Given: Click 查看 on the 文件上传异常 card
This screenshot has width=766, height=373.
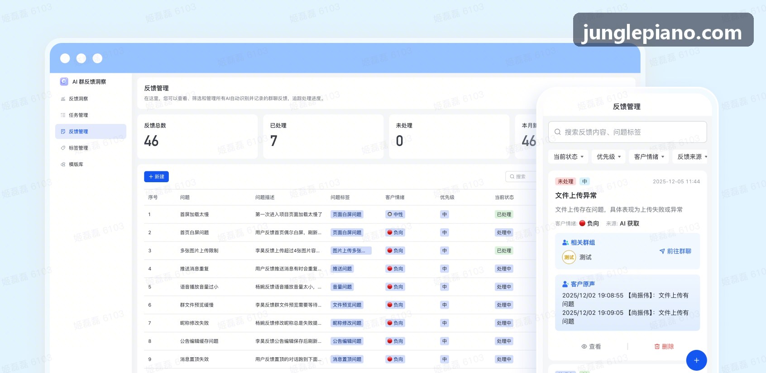Looking at the screenshot, I should tap(591, 347).
